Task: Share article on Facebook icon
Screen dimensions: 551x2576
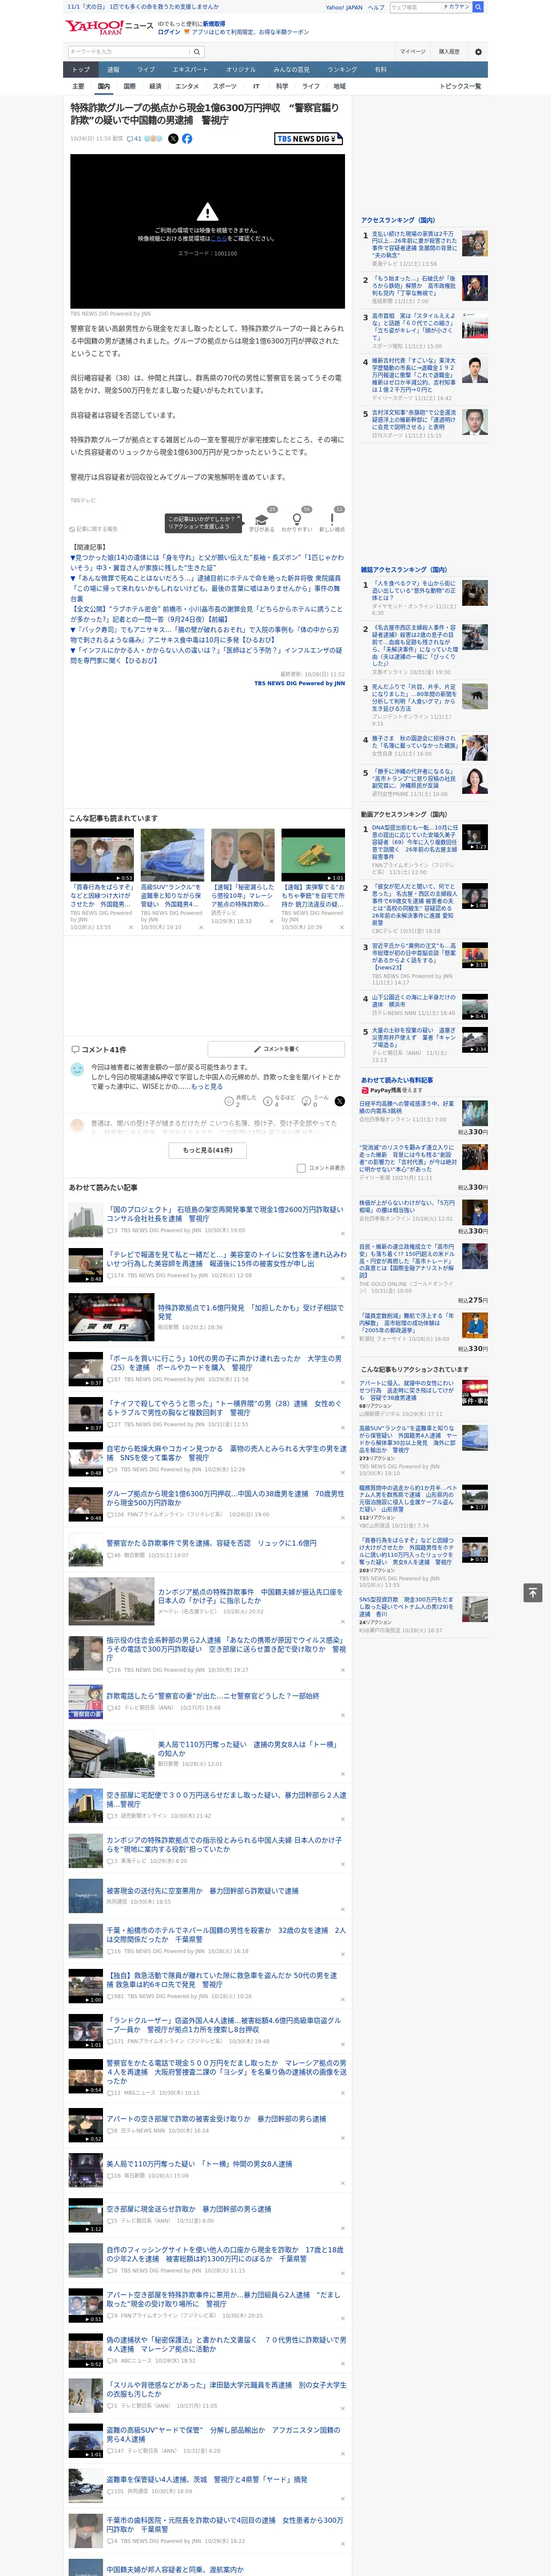Action: click(x=187, y=139)
